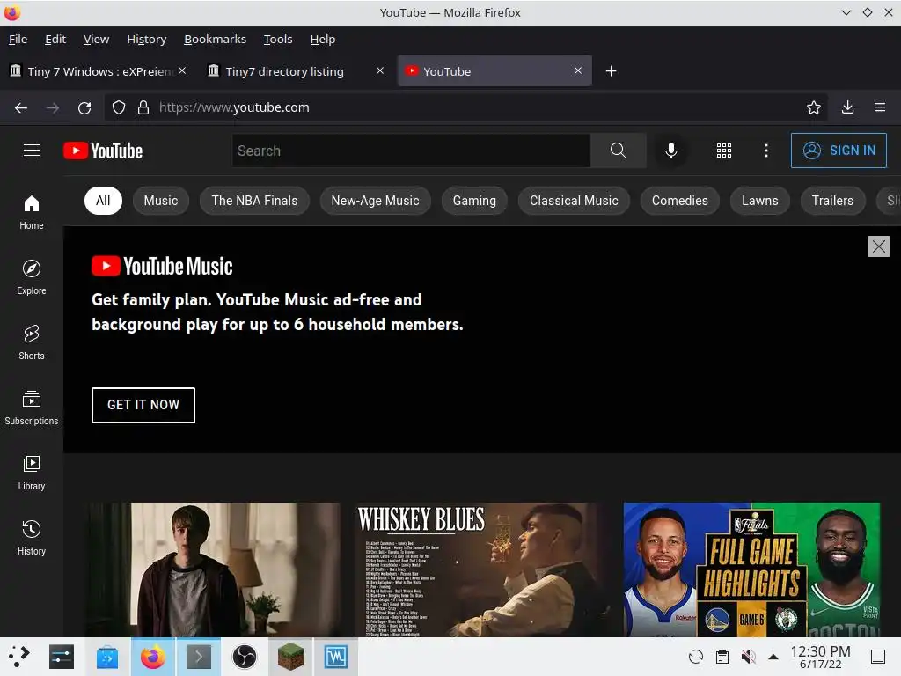901x676 pixels.
Task: Select the Lawns filter chip
Action: (x=759, y=201)
